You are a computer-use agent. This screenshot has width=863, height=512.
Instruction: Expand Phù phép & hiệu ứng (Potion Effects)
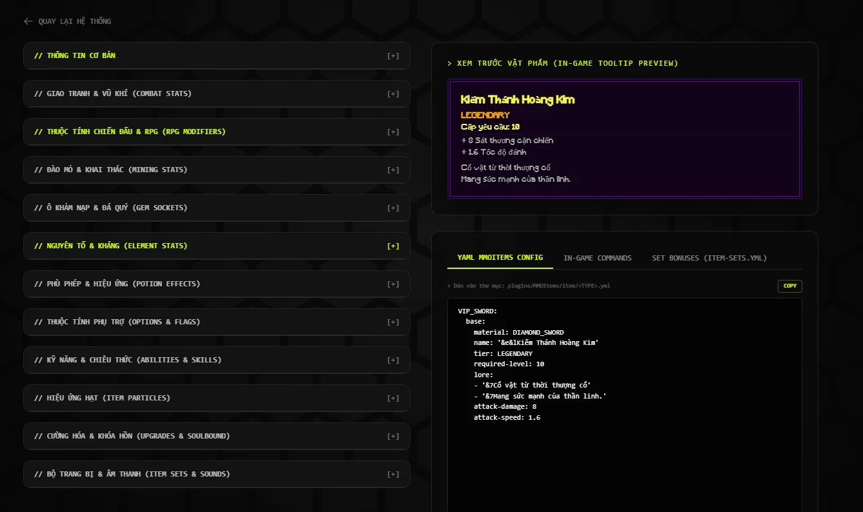(x=217, y=284)
